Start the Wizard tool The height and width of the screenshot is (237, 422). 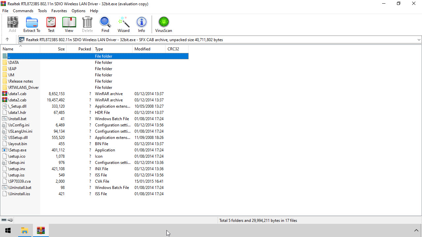click(124, 24)
